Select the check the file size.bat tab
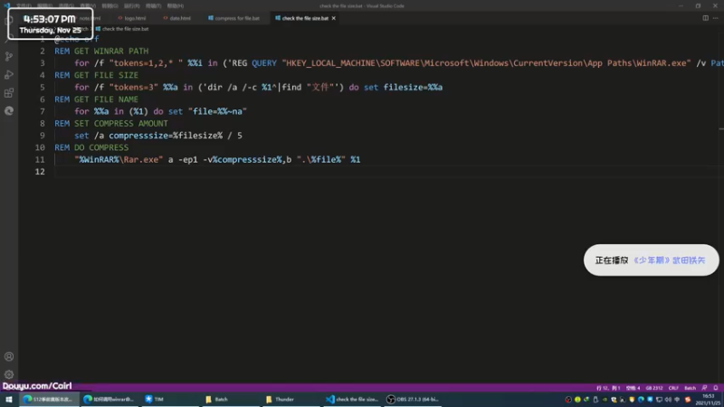 pyautogui.click(x=305, y=18)
